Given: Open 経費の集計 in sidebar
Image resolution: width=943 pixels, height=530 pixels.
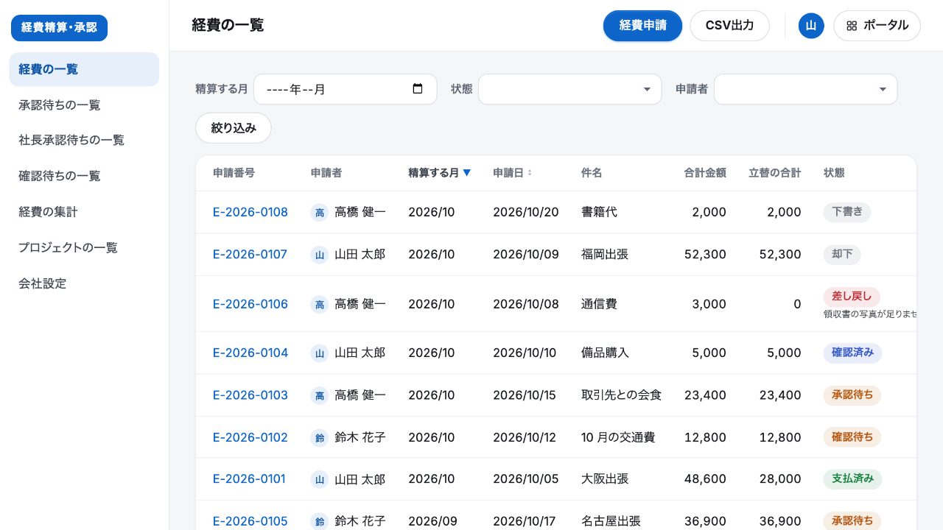Looking at the screenshot, I should 84,212.
